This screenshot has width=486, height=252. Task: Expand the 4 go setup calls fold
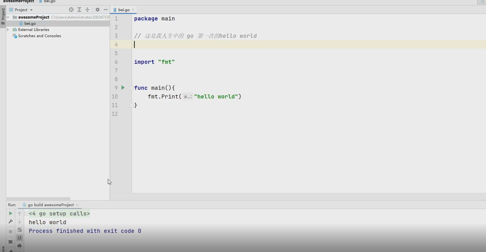(x=27, y=214)
